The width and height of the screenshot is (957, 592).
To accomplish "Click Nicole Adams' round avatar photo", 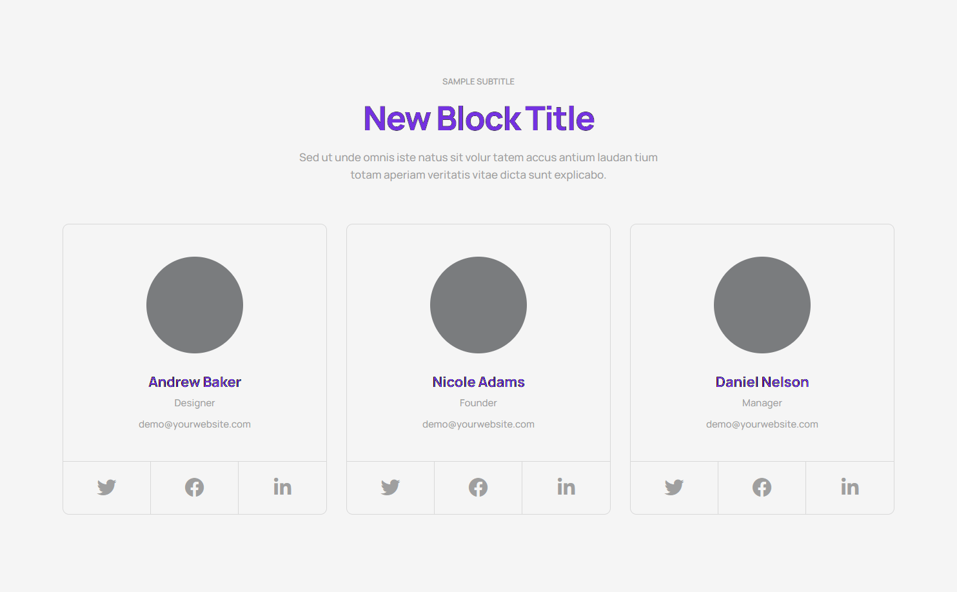I will pyautogui.click(x=479, y=305).
